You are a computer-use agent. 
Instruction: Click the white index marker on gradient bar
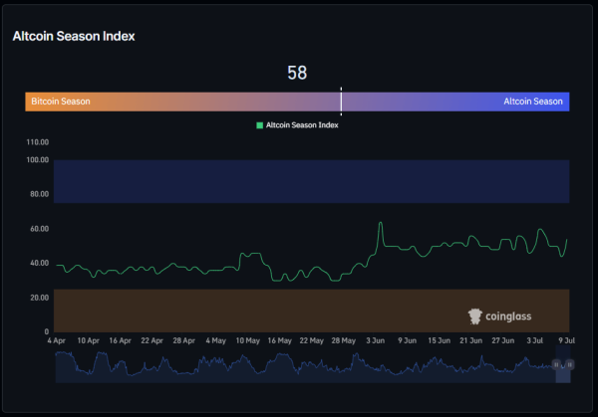tap(341, 102)
